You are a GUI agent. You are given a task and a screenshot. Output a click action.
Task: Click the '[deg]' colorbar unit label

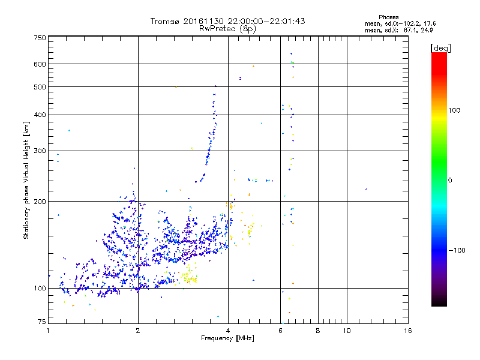click(440, 48)
